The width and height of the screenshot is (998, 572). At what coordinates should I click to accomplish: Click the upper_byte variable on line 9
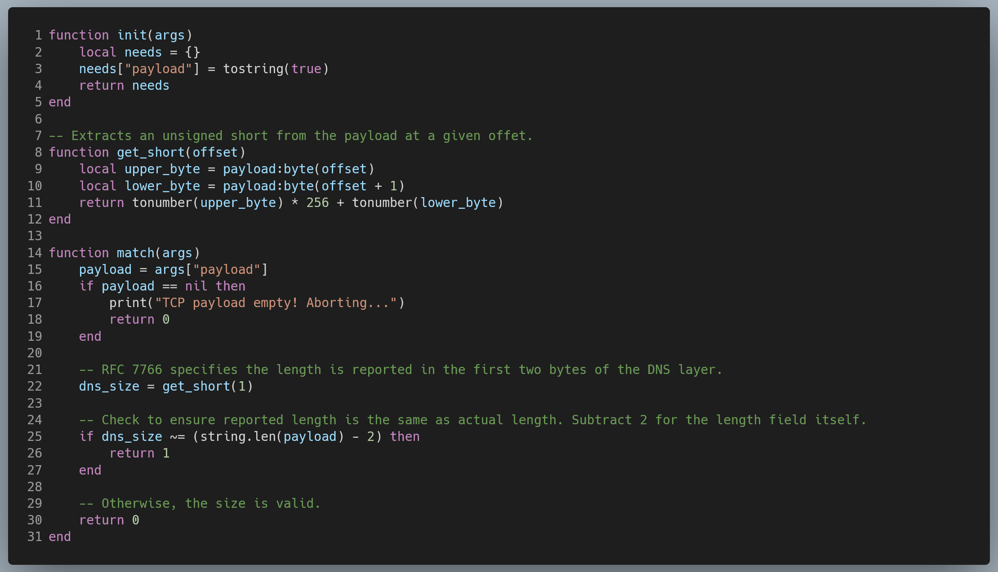162,169
